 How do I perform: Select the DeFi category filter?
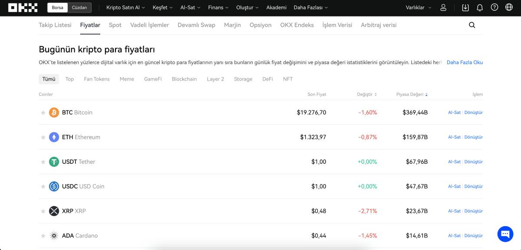tap(267, 79)
